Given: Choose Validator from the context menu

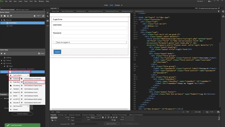Looking at the screenshot, I should [14, 89].
